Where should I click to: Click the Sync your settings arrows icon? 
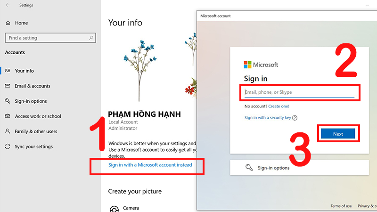8,147
